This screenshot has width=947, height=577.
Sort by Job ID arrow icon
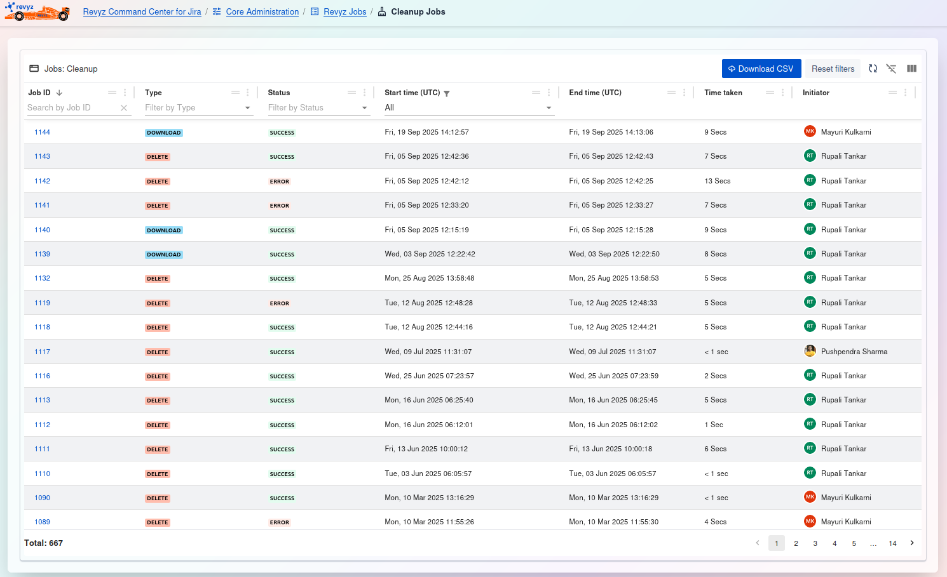tap(59, 93)
